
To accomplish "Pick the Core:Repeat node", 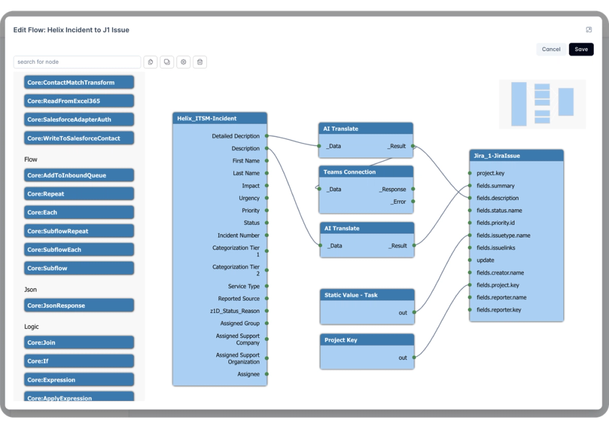I will pyautogui.click(x=79, y=194).
